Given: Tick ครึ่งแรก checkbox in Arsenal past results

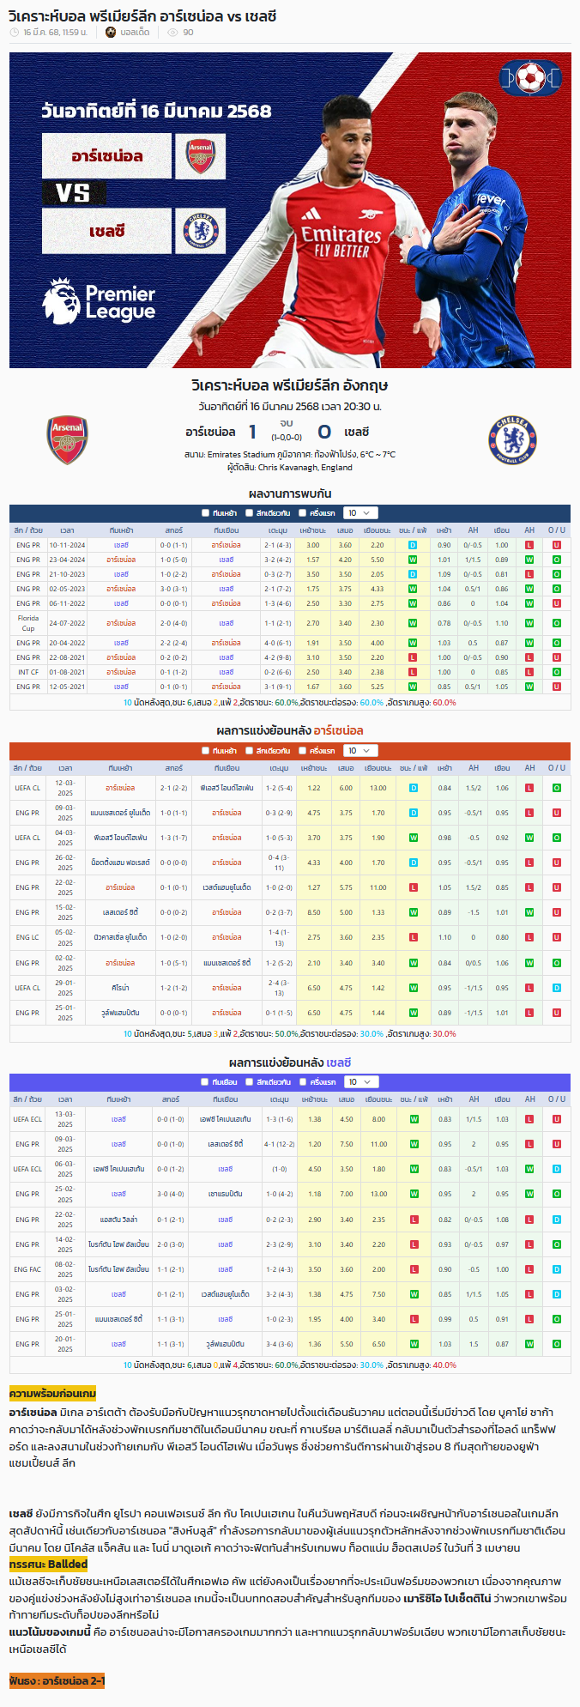Looking at the screenshot, I should click(x=303, y=751).
